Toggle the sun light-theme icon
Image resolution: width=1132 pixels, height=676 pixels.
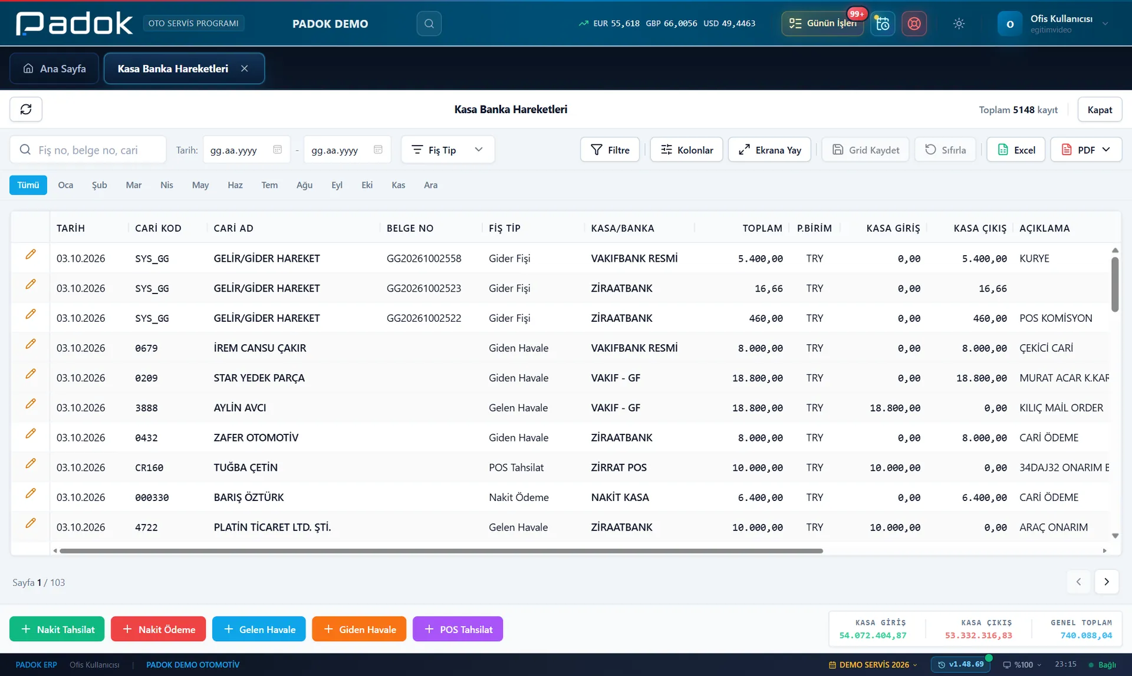(x=959, y=24)
